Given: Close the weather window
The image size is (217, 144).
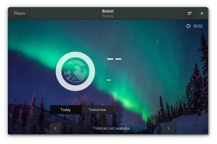Looking at the screenshot, I should (202, 13).
